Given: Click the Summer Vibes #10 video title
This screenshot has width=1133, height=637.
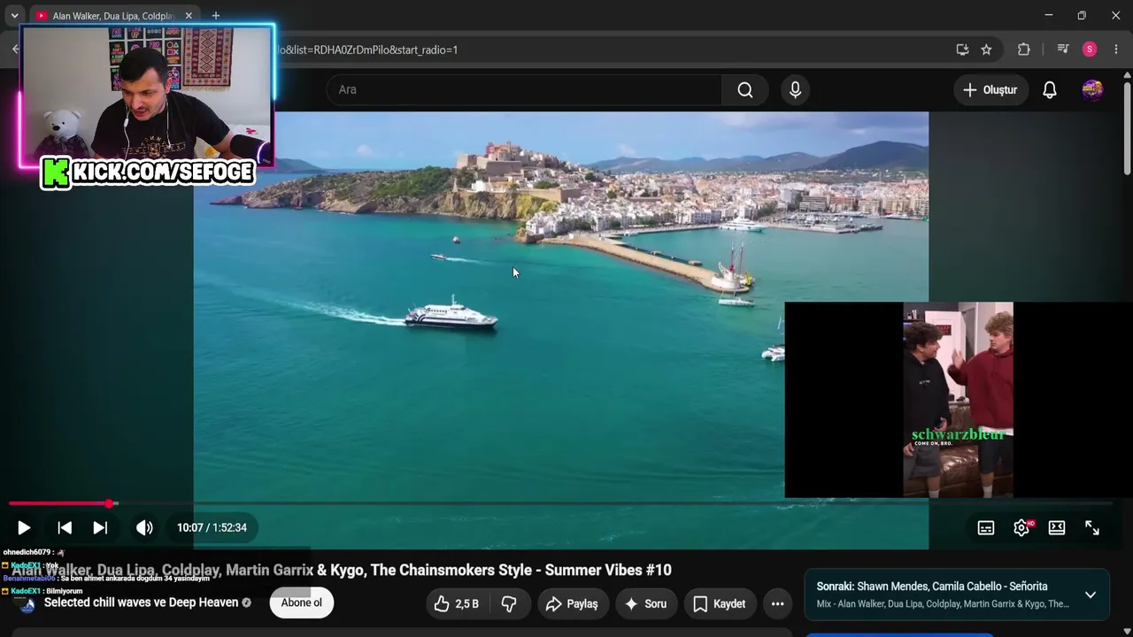Looking at the screenshot, I should [x=342, y=570].
